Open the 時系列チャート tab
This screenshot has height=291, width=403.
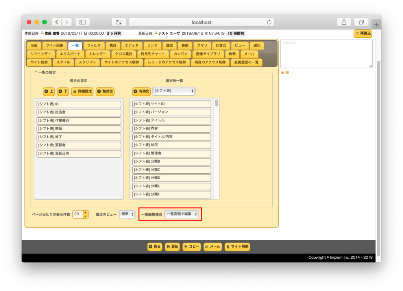[x=153, y=54]
